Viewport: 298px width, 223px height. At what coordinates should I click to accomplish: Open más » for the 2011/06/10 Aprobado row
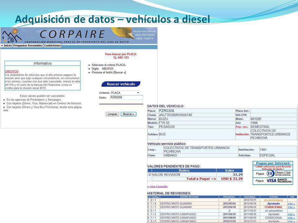pyautogui.click(x=291, y=214)
